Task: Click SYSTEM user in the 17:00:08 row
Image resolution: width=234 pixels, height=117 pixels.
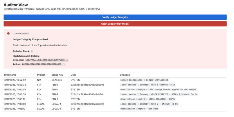Action: [75, 89]
